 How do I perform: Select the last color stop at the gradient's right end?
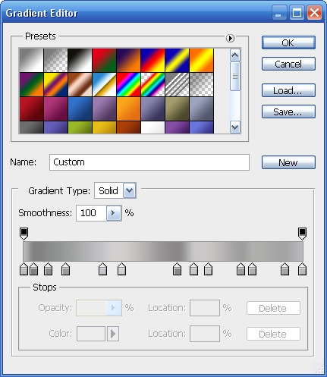point(302,269)
